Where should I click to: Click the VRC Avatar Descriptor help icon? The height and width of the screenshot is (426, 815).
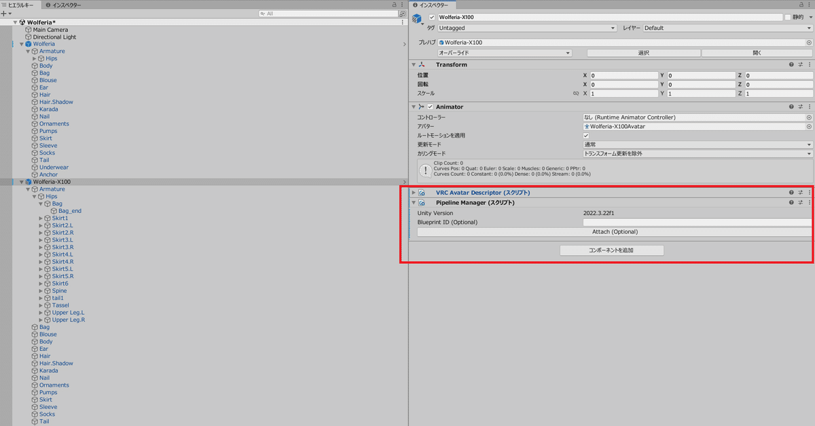pyautogui.click(x=791, y=193)
